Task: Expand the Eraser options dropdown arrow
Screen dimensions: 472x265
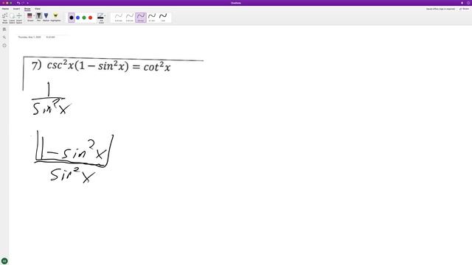Action: 34,15
